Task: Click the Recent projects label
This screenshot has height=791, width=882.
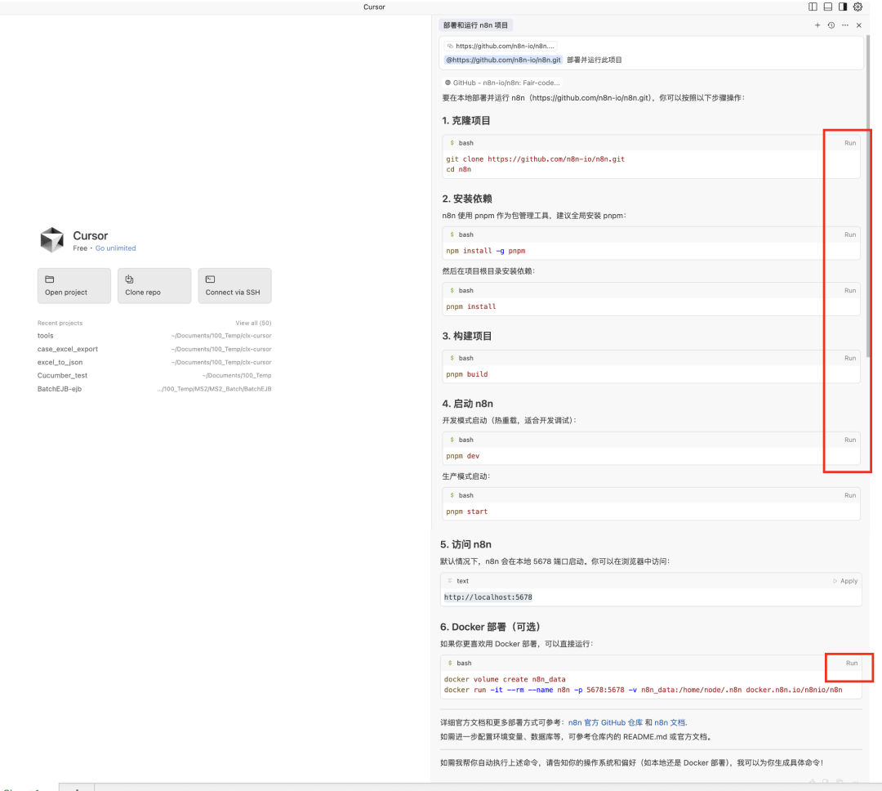Action: pos(60,323)
